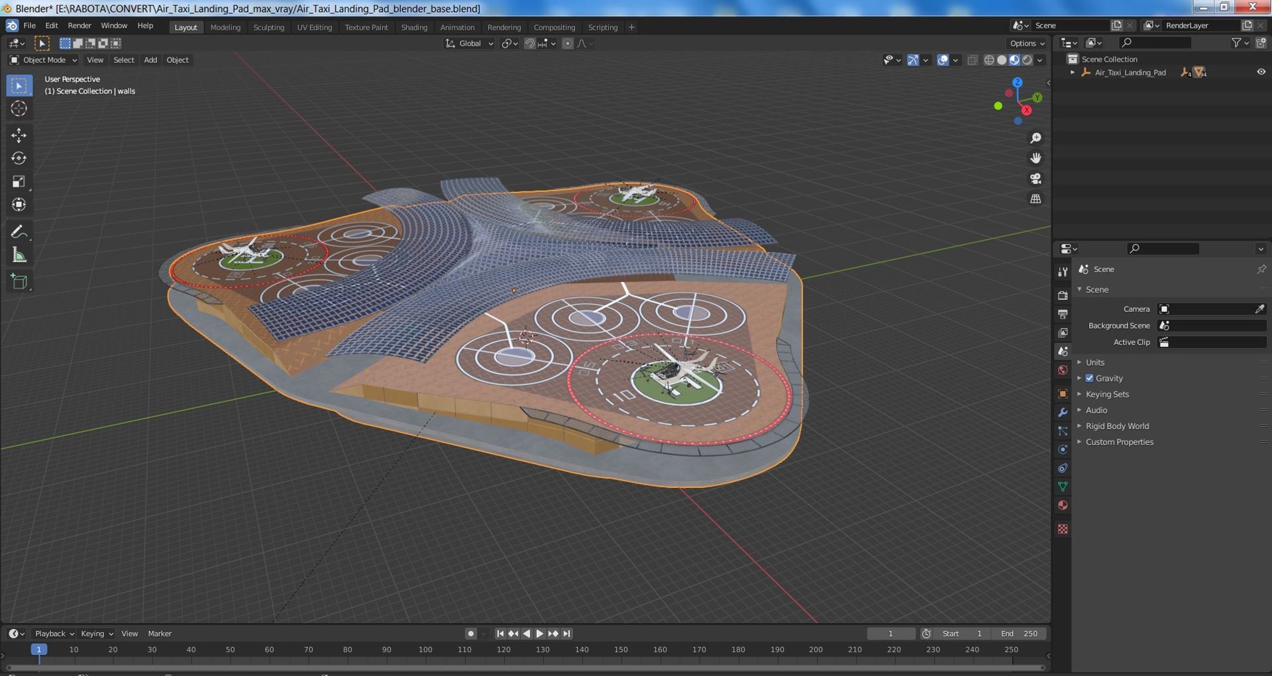The width and height of the screenshot is (1272, 676).
Task: Expand Air_Taxi_Landing_Pad collection in outliner
Action: [1073, 72]
